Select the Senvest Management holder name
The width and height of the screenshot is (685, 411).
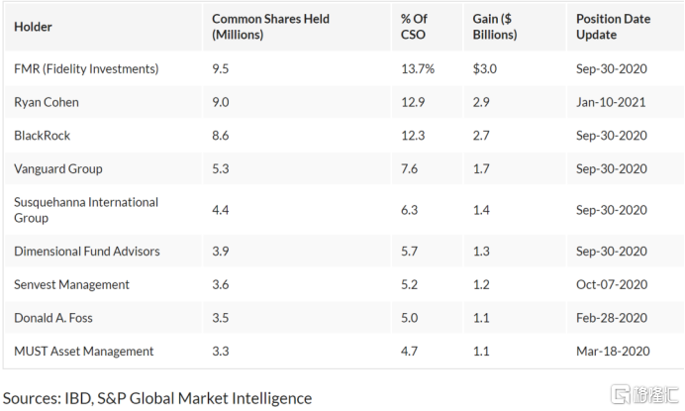pyautogui.click(x=71, y=284)
